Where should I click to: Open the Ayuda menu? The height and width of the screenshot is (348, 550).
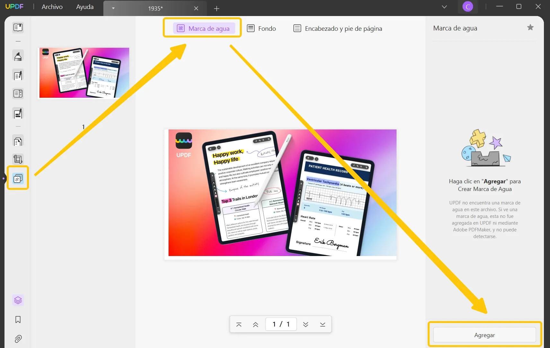pyautogui.click(x=85, y=7)
